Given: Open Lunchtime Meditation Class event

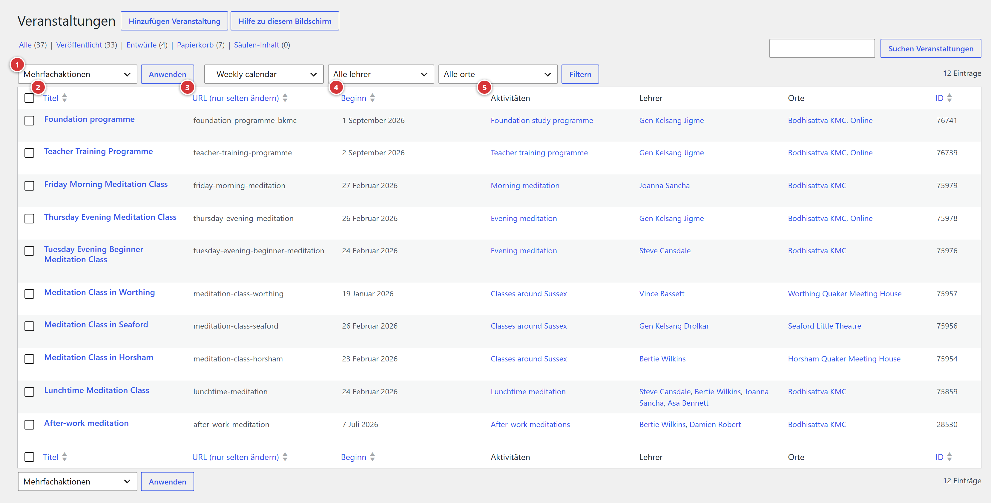Looking at the screenshot, I should 96,390.
